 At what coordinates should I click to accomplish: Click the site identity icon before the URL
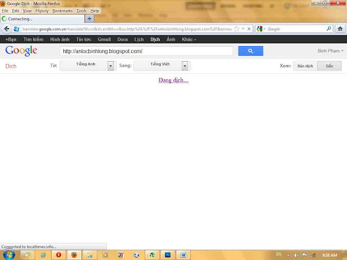[16, 29]
